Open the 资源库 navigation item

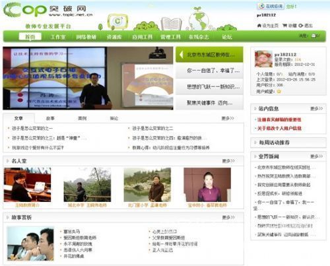(114, 37)
